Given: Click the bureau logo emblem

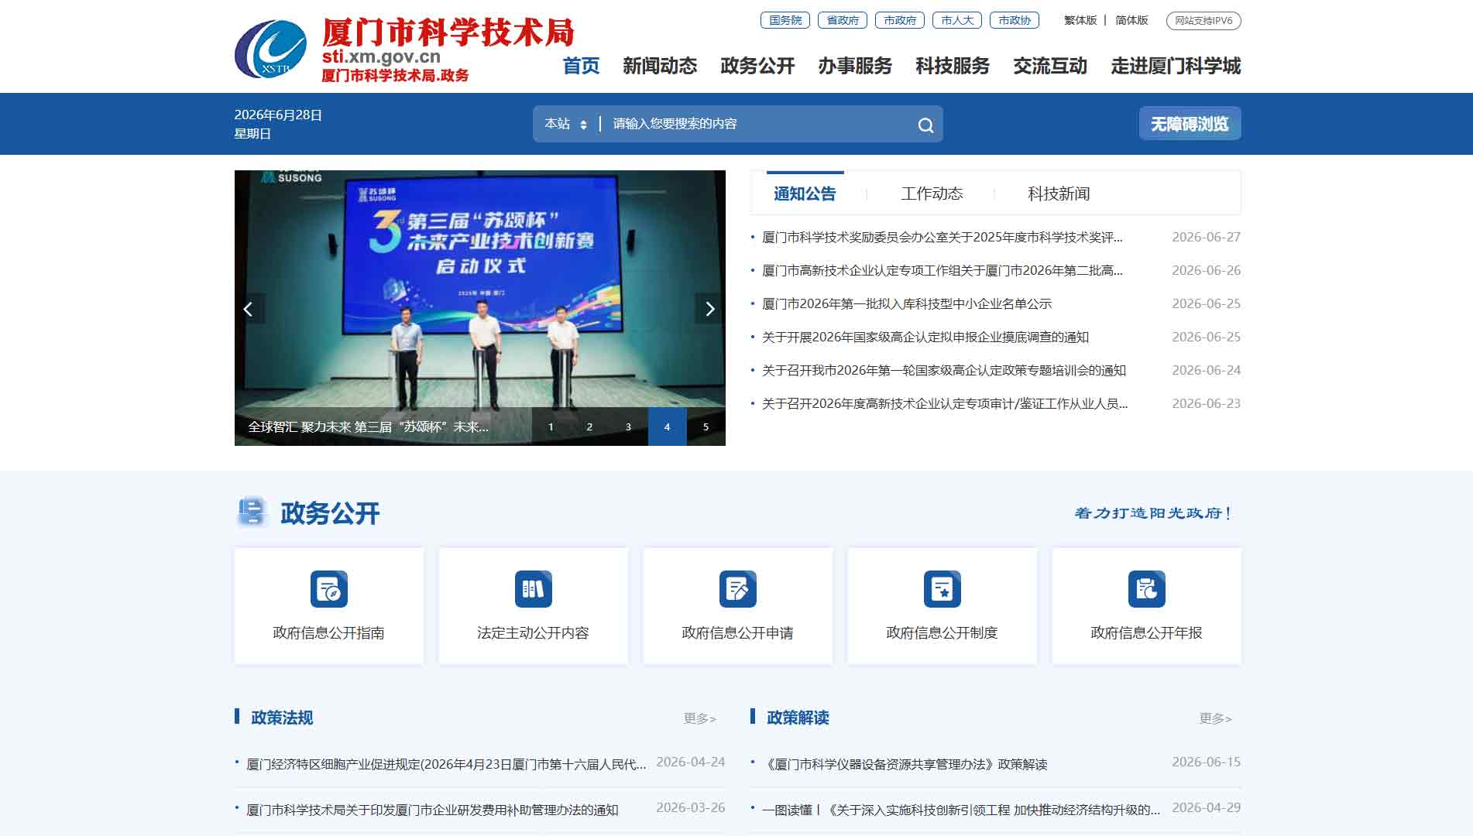Looking at the screenshot, I should click(270, 49).
